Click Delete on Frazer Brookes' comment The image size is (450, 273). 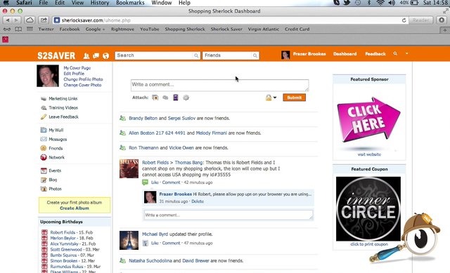pos(198,201)
